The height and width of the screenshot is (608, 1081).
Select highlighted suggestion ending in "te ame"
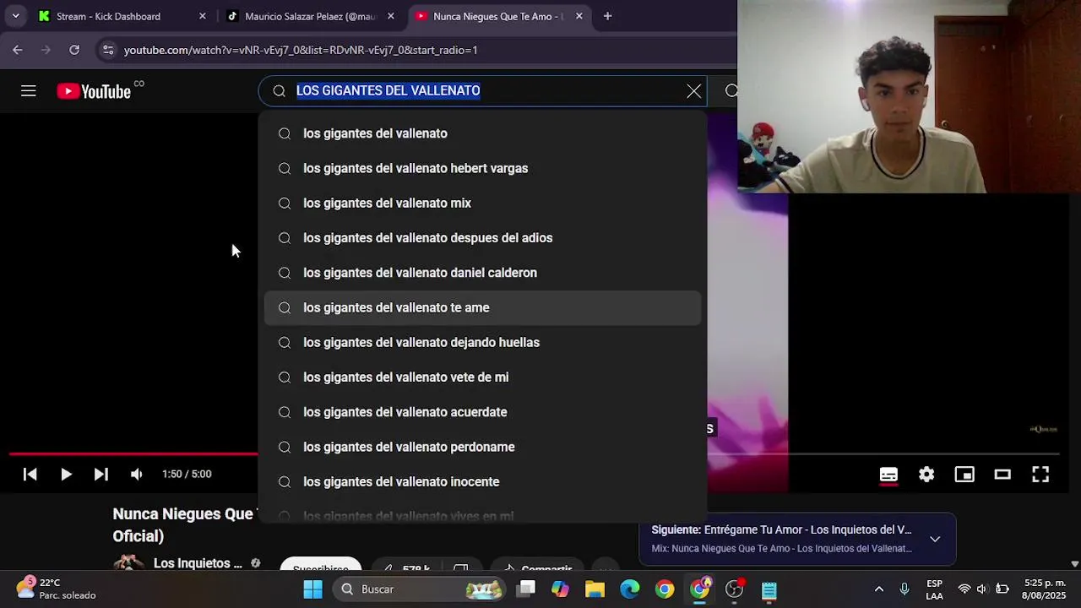coord(482,307)
